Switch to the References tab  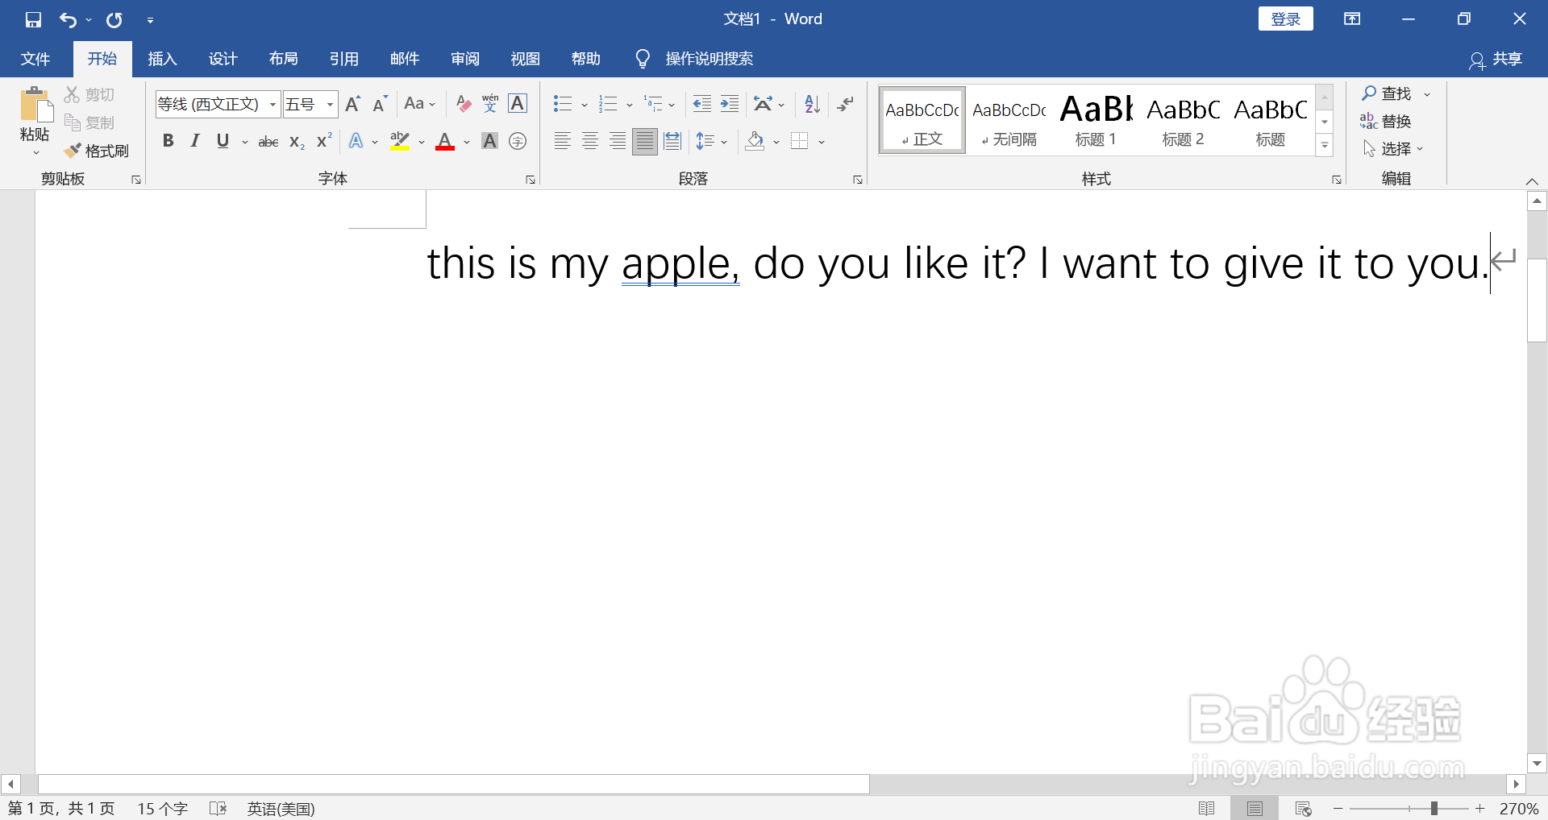[343, 59]
